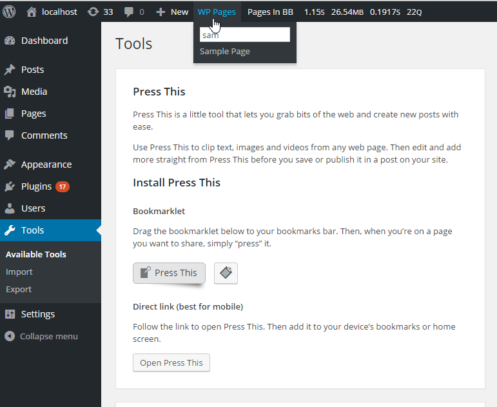Click the Media library icon
This screenshot has width=497, height=407.
pos(10,92)
